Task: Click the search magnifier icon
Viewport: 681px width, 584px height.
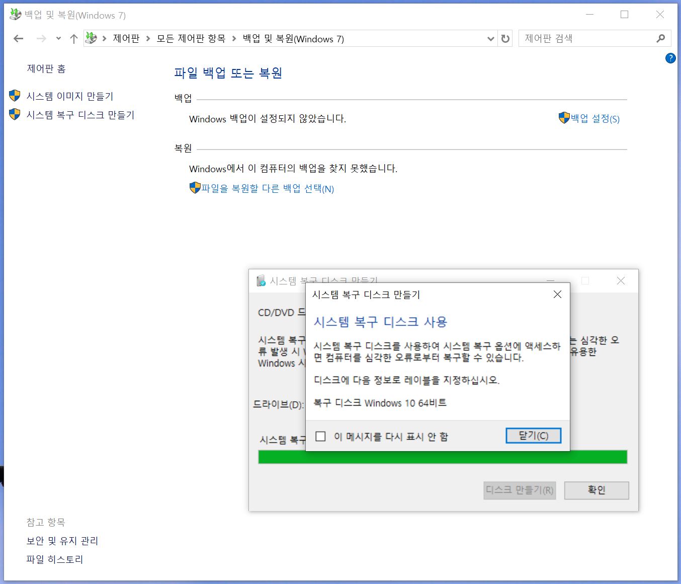Action: 661,38
